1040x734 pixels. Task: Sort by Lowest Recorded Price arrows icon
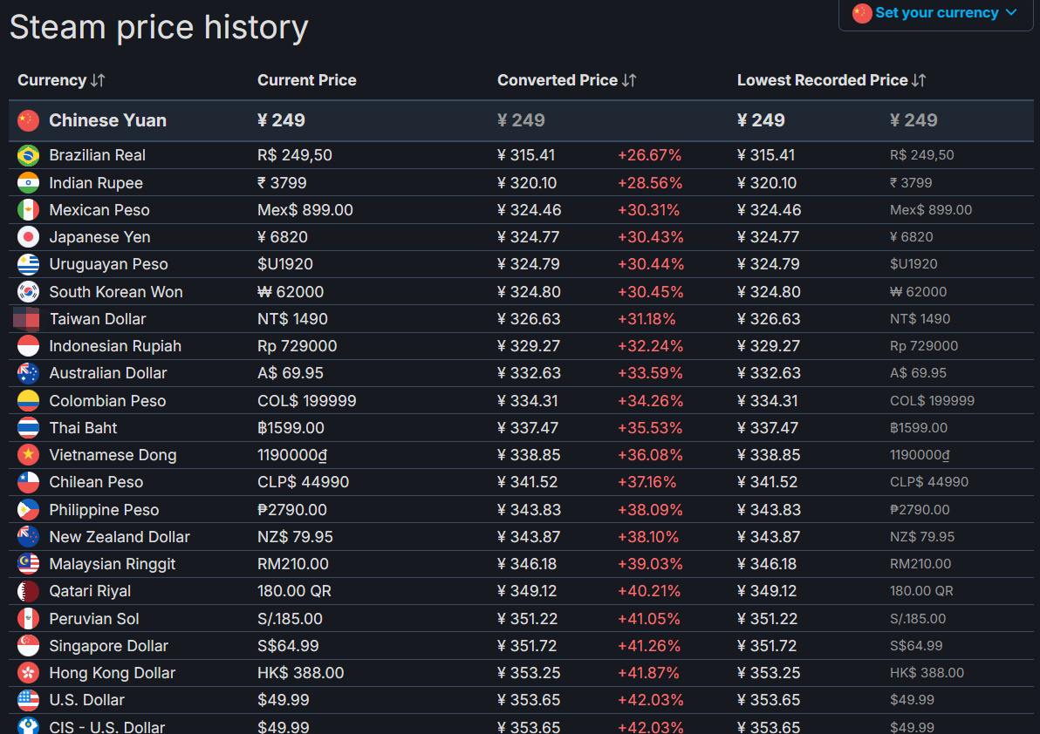pos(919,80)
